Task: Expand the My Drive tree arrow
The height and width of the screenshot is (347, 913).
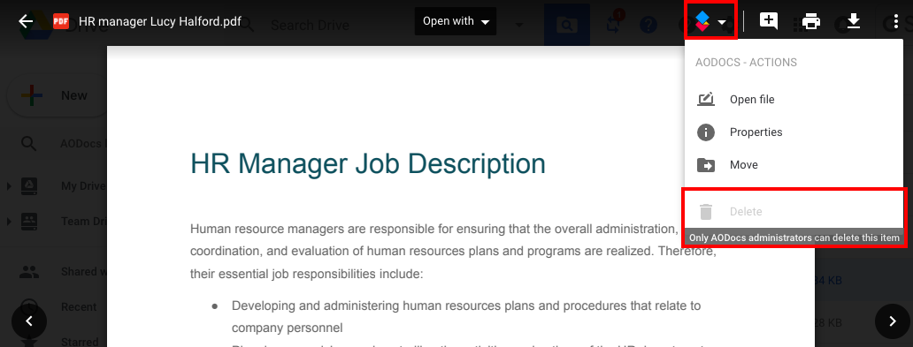Action: tap(9, 186)
